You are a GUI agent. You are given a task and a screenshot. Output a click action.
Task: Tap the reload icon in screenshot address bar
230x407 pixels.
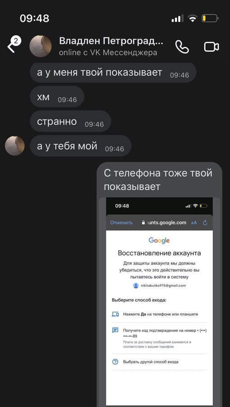(205, 222)
